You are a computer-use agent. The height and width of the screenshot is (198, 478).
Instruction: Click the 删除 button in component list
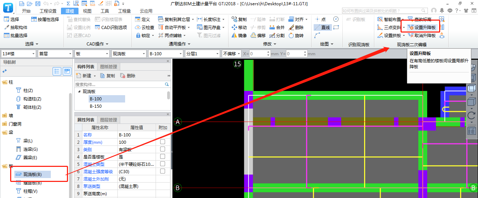point(128,76)
